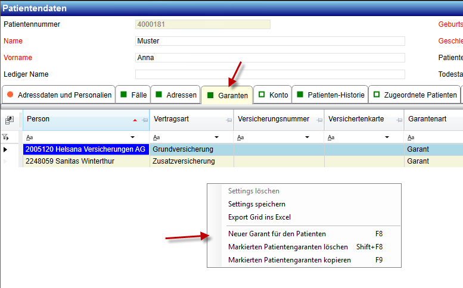
Task: Select the Garanten tab
Action: (227, 95)
